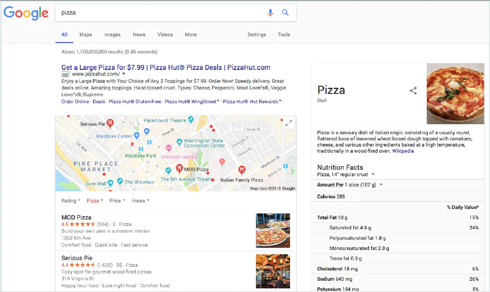Click the share icon in Pizza panel
The image size is (490, 292).
click(413, 91)
